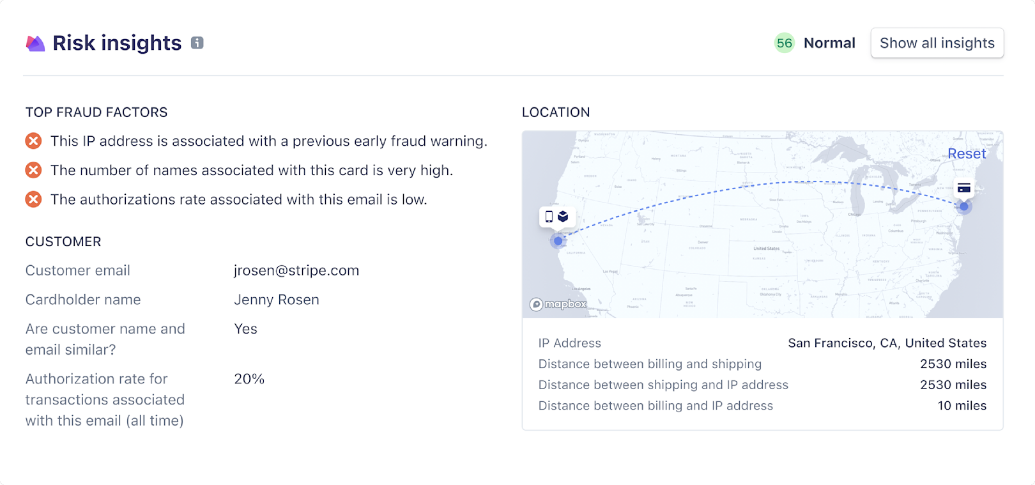Click the San Francisco IP address location value

[x=887, y=343]
